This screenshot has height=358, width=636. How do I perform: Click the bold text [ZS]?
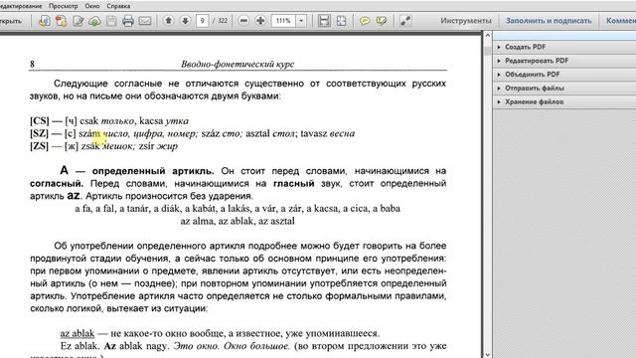[x=40, y=146]
